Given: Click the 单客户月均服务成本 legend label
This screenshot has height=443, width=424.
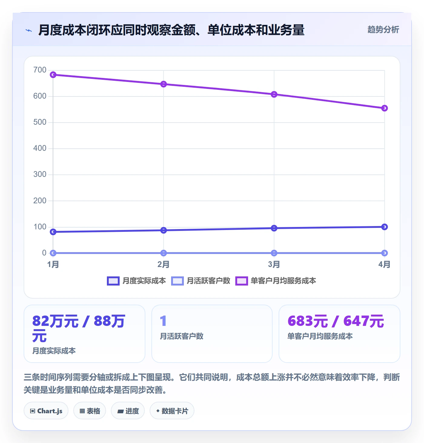Looking at the screenshot, I should (283, 281).
